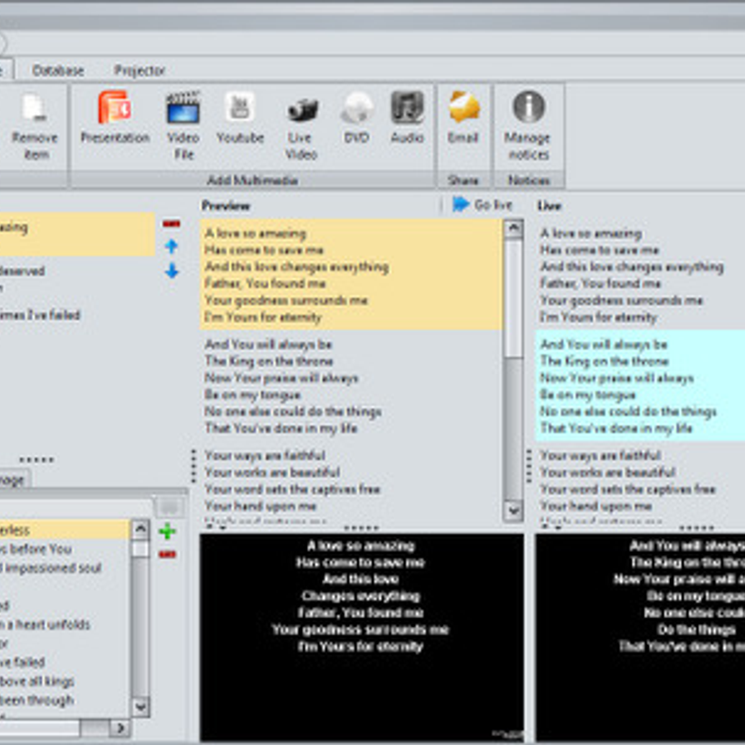745x745 pixels.
Task: Share the schedule by Email
Action: (463, 118)
